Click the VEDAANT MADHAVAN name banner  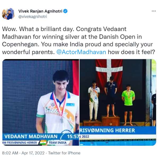tap(31, 136)
